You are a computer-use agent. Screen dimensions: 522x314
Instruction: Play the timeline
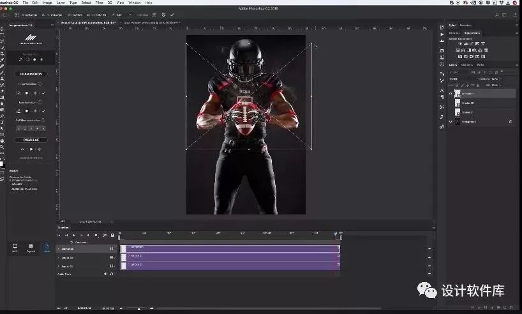point(74,235)
